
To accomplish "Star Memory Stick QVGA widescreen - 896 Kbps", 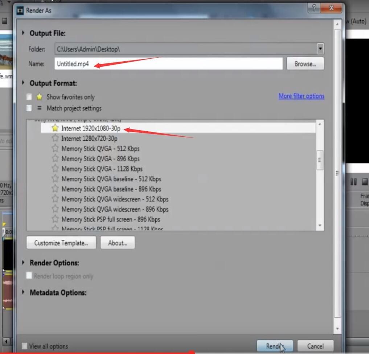I will pos(55,209).
